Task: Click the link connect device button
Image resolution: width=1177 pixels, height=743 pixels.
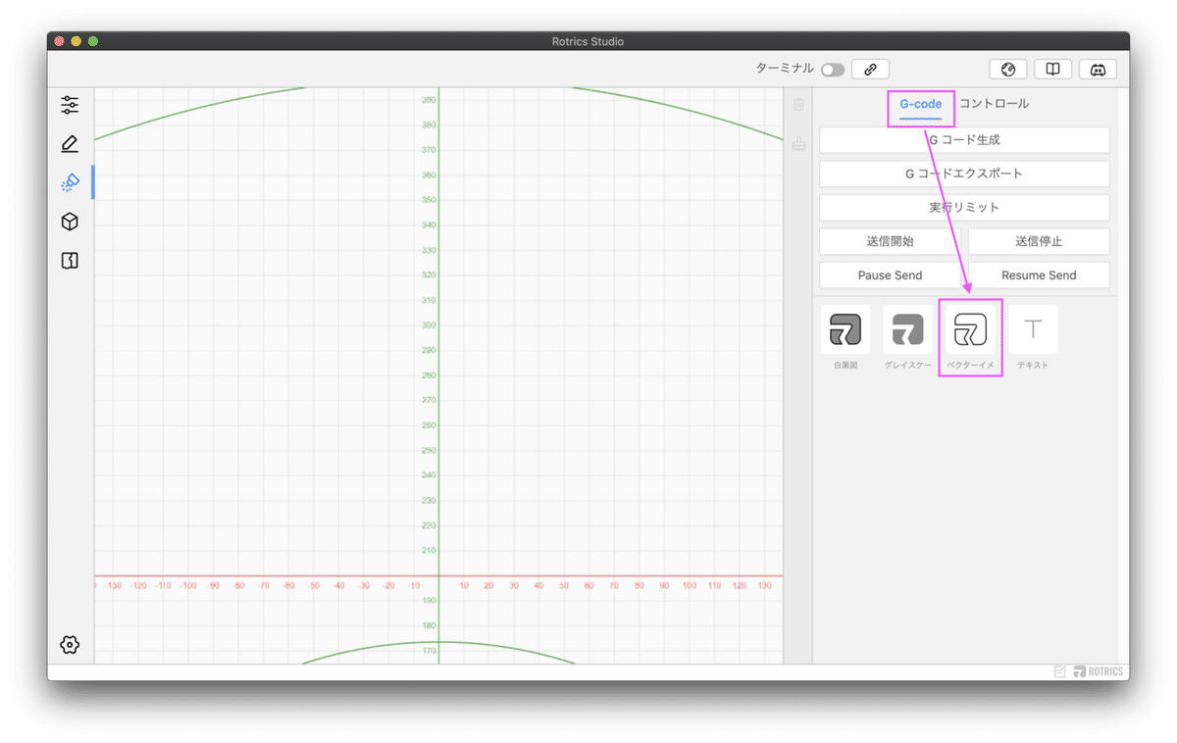Action: pyautogui.click(x=870, y=69)
